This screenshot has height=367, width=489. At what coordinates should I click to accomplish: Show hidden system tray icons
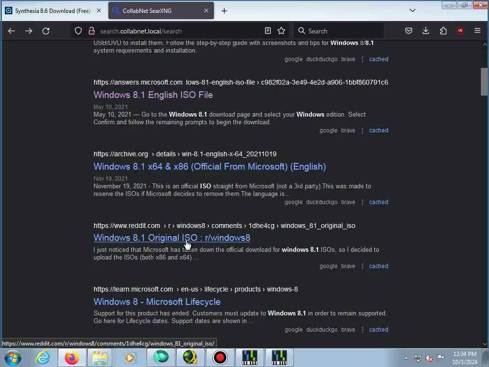tap(406, 358)
